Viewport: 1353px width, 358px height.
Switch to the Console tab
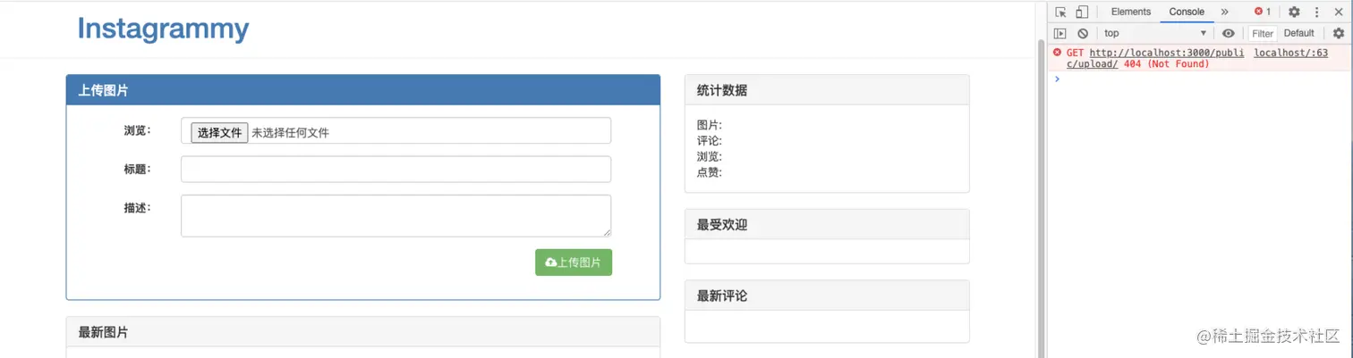1187,12
